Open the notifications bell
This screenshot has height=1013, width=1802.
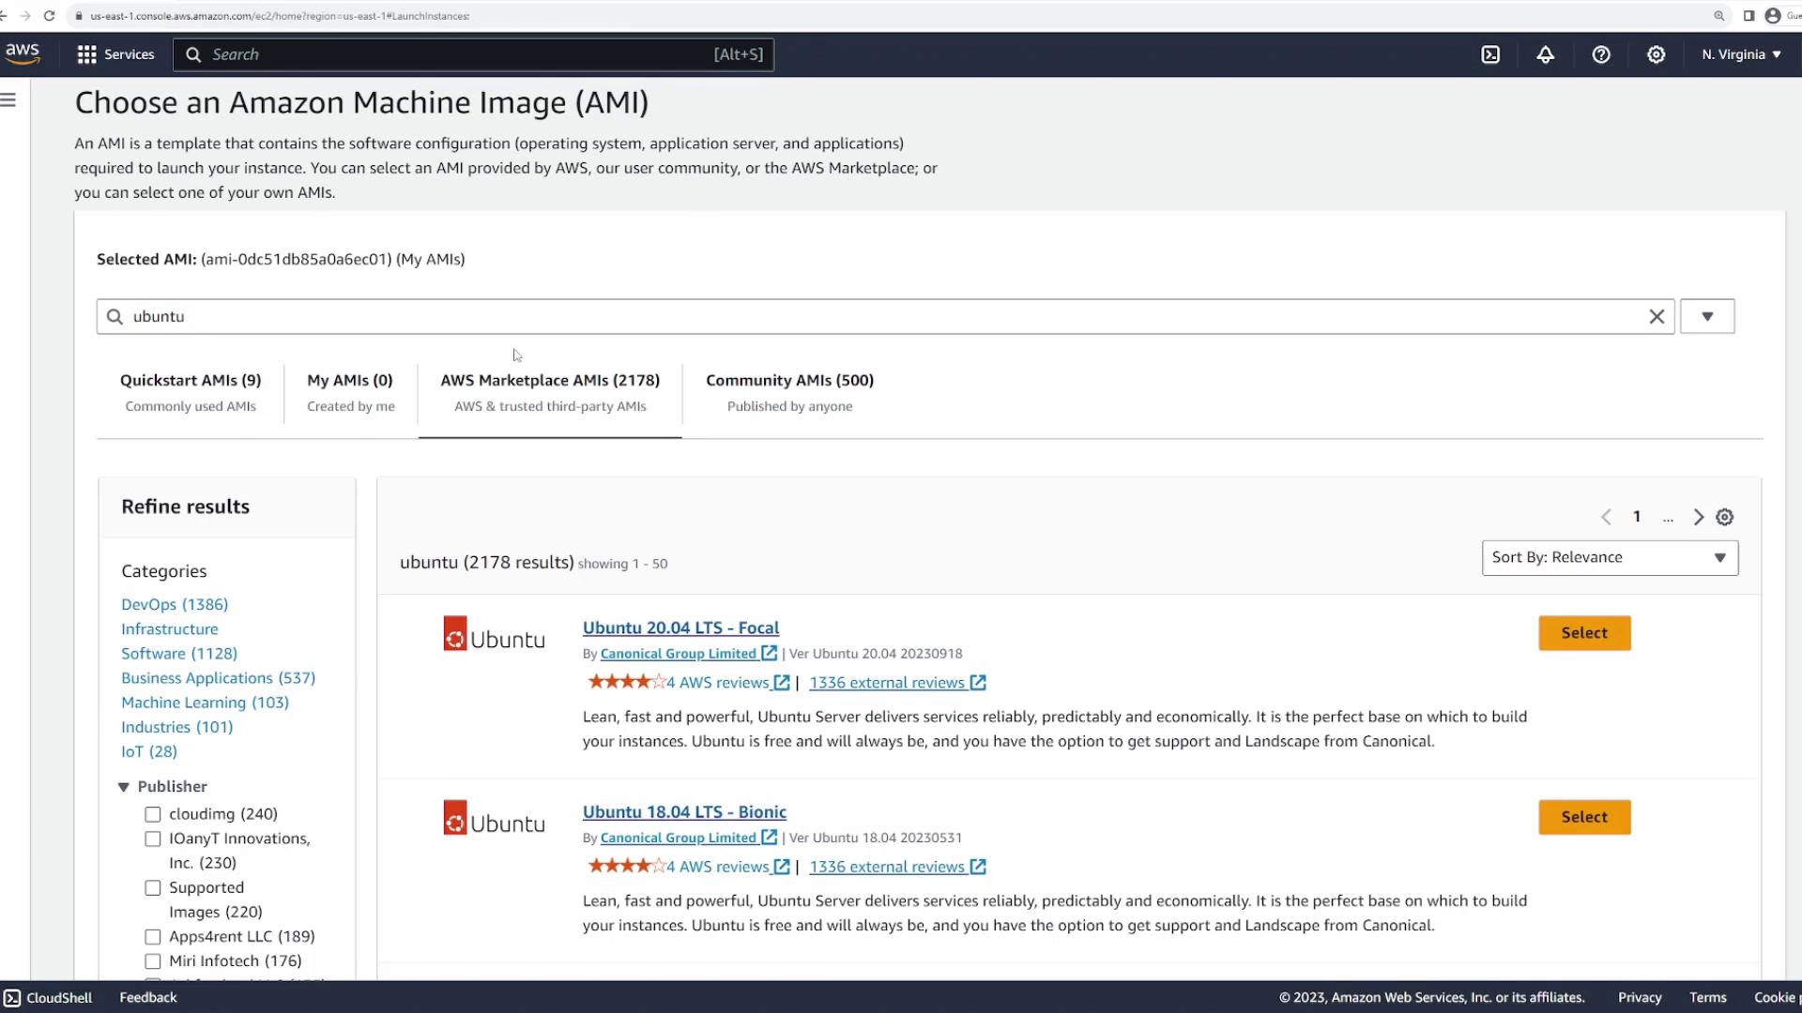(1545, 54)
